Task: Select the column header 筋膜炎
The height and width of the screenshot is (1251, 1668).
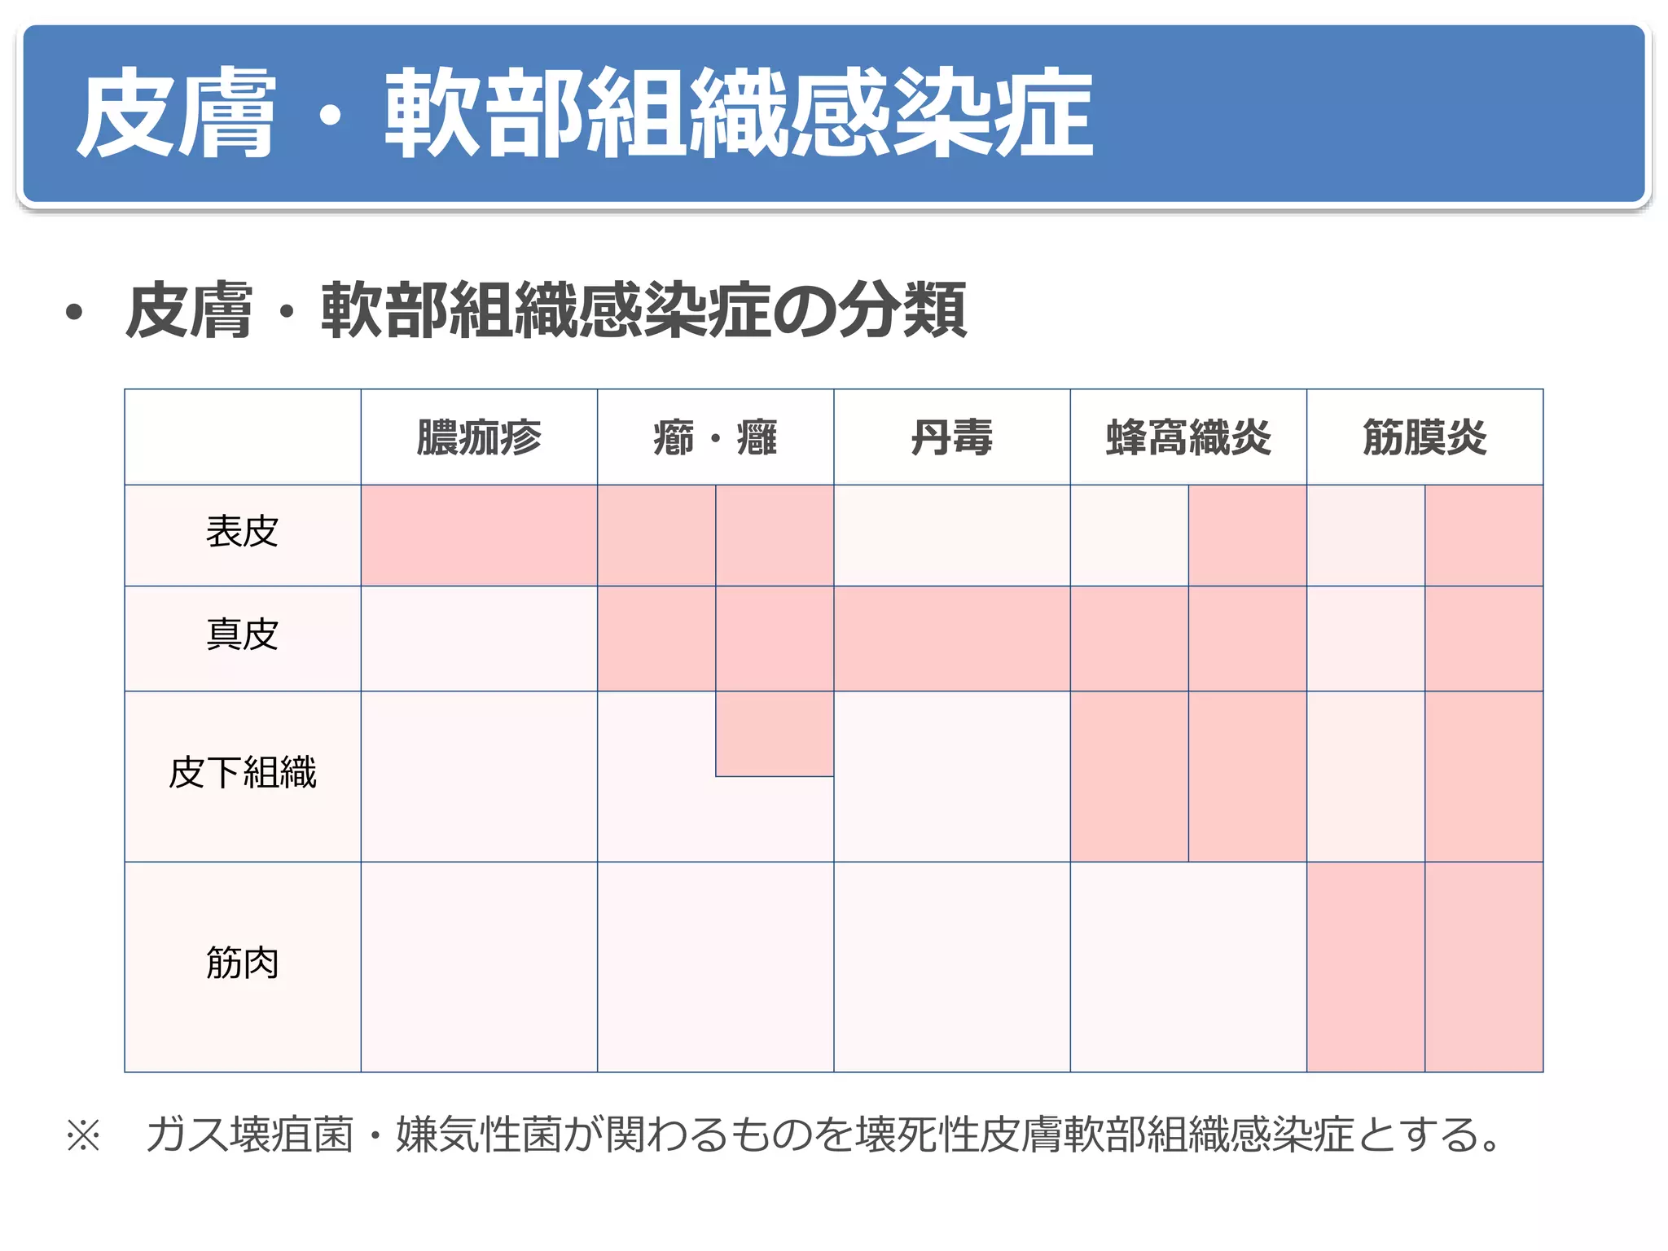Action: (x=1425, y=437)
